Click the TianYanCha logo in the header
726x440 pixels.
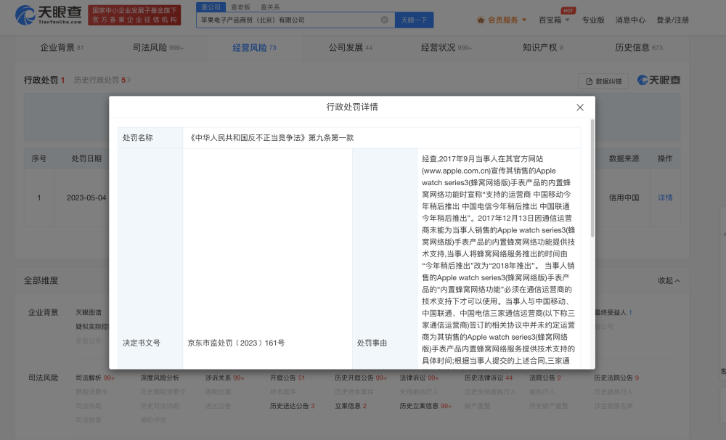pyautogui.click(x=49, y=15)
